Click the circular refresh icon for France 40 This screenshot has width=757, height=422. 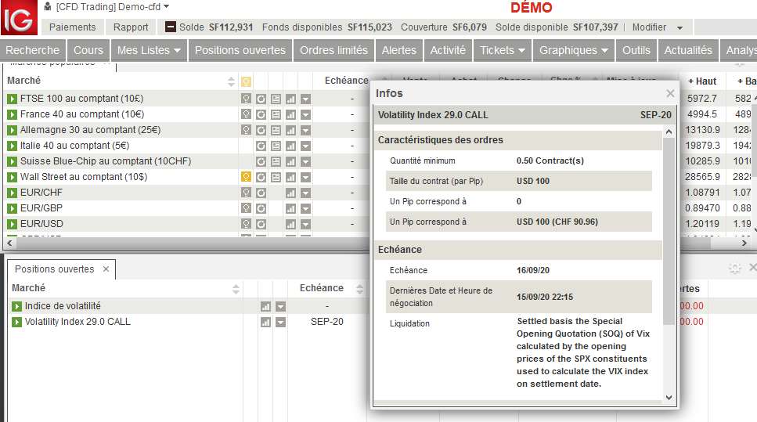[x=261, y=114]
